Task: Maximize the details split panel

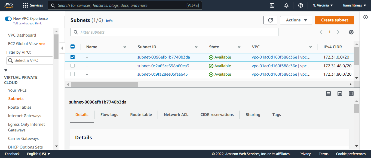Action: click(351, 93)
